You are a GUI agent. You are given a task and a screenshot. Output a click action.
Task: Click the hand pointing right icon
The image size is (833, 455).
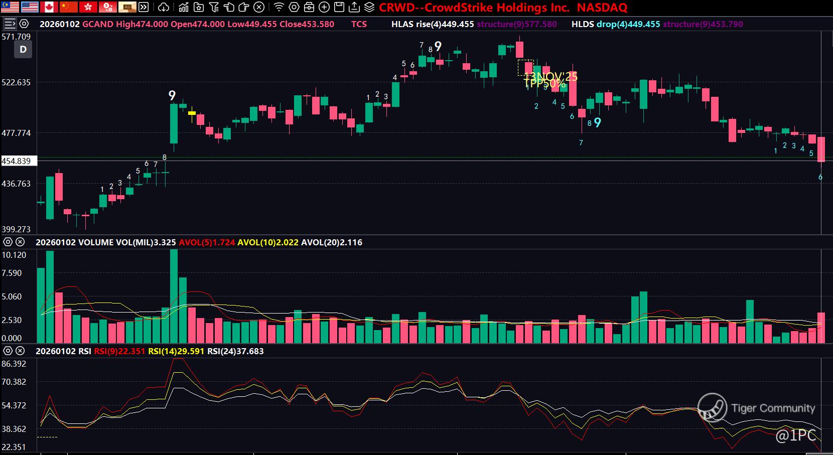click(x=244, y=7)
